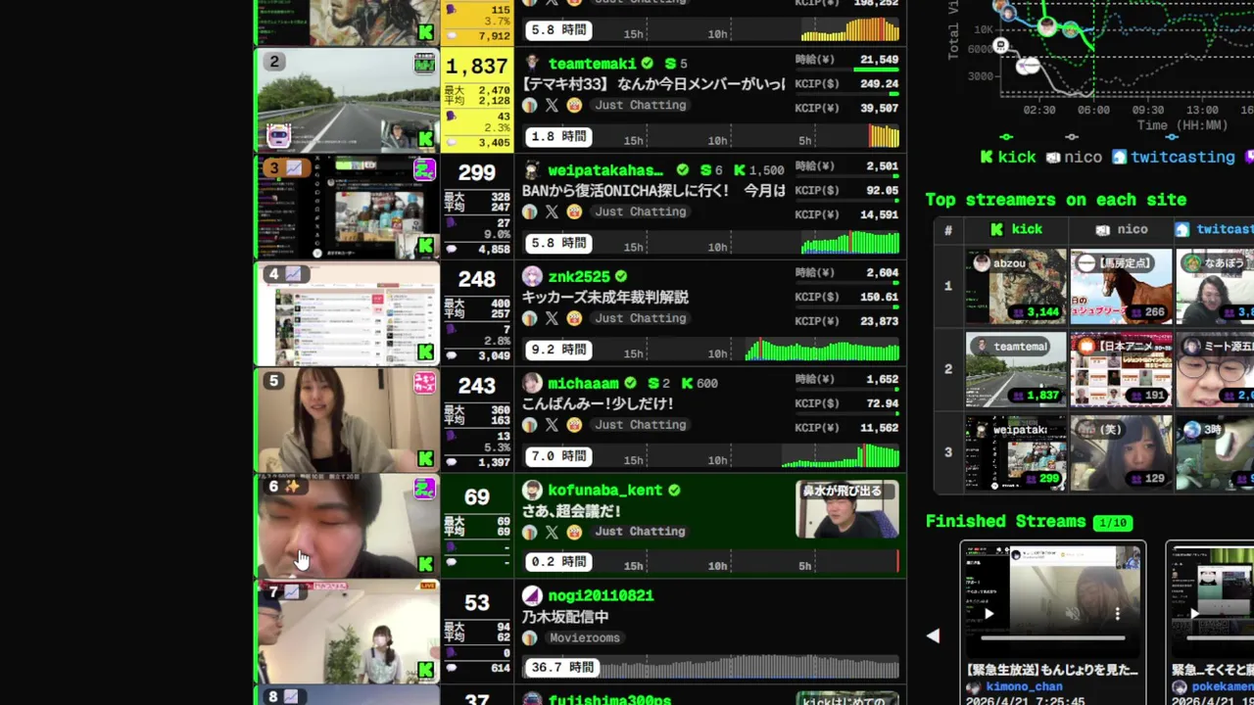
Task: Open weipatakahas channel name link
Action: 605,170
